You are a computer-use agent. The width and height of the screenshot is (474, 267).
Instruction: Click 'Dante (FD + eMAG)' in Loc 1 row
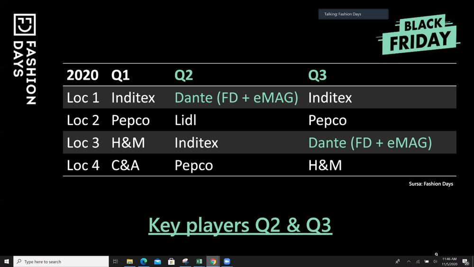click(x=237, y=98)
